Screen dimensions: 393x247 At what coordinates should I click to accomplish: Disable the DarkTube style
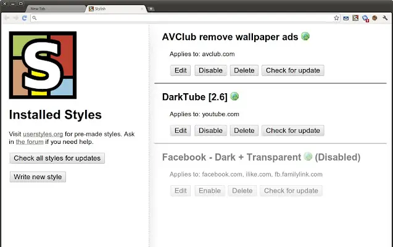coord(210,131)
